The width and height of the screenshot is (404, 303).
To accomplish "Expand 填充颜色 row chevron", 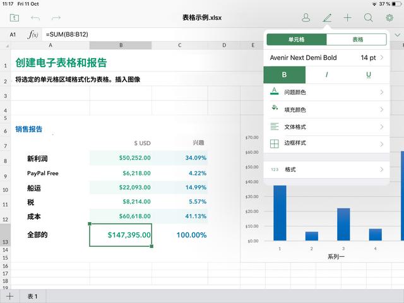I will tap(381, 109).
